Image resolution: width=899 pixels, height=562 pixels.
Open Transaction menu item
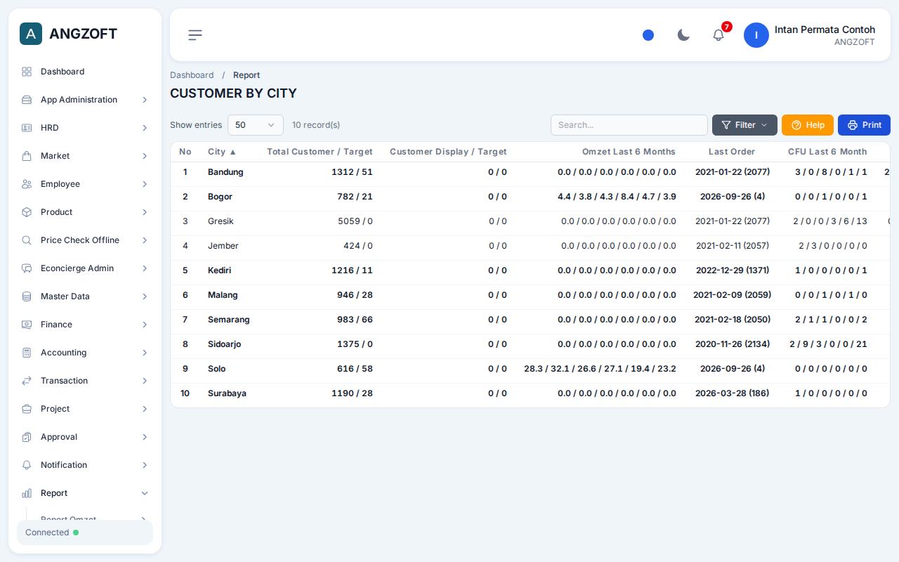click(x=85, y=381)
